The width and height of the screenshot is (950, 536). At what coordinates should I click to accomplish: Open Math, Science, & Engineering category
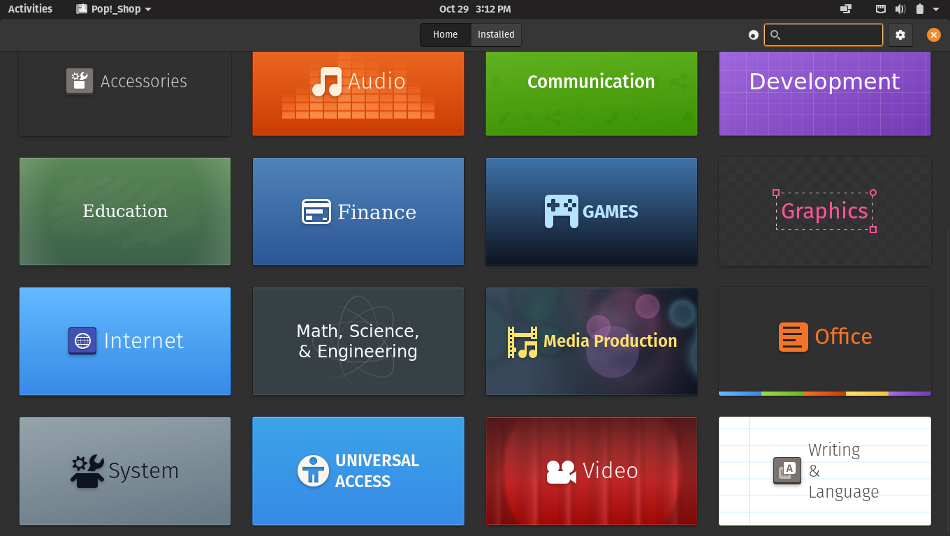click(x=358, y=341)
